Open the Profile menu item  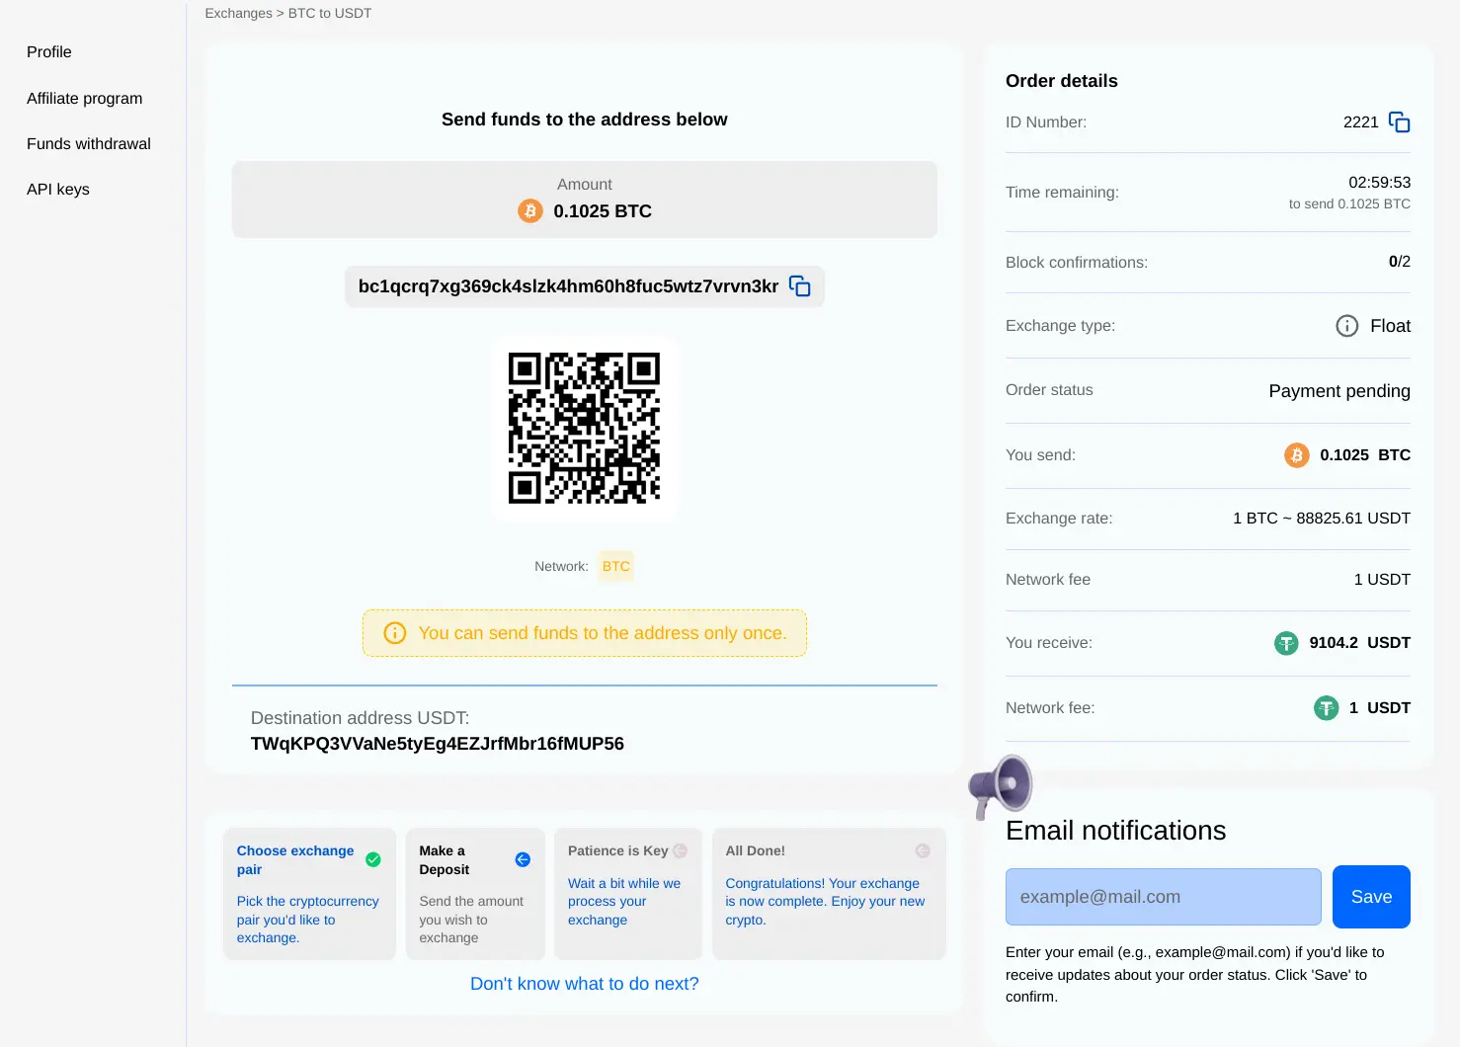tap(49, 52)
